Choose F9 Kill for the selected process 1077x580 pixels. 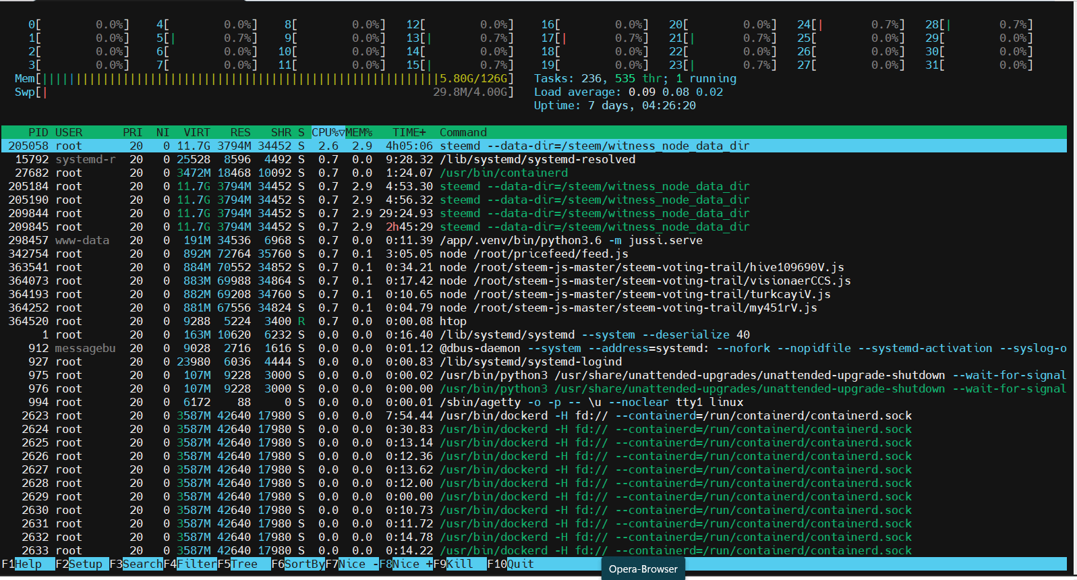460,564
